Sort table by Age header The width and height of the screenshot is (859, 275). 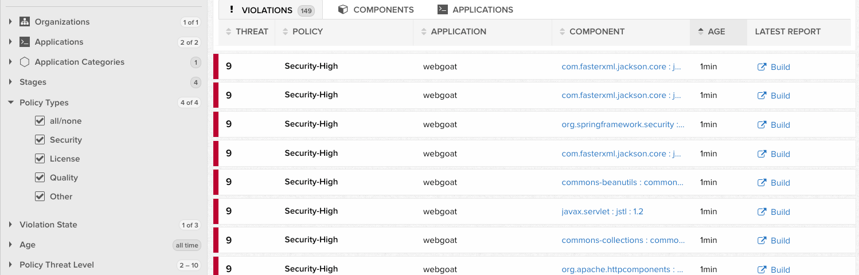(x=719, y=32)
